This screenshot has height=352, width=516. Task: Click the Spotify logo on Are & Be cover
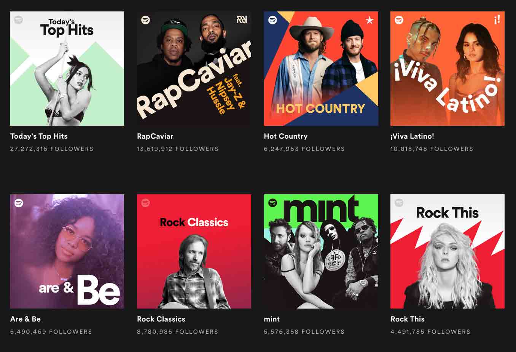[x=18, y=203]
